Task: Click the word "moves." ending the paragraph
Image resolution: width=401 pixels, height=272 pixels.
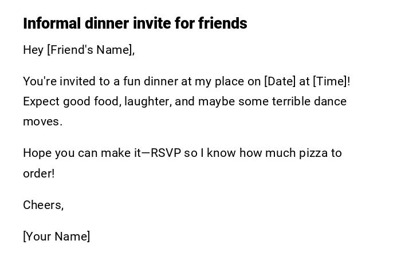Action: (42, 121)
